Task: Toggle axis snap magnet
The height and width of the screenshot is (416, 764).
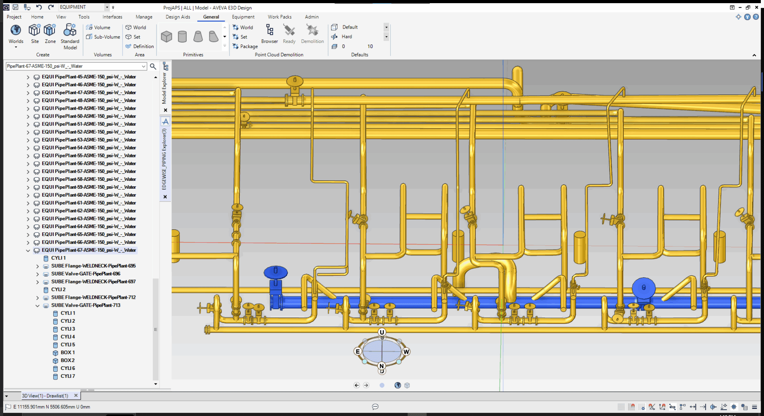Action: [662, 407]
